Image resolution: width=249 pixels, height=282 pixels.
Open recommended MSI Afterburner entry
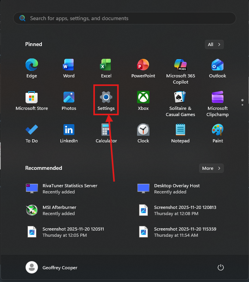pos(59,210)
